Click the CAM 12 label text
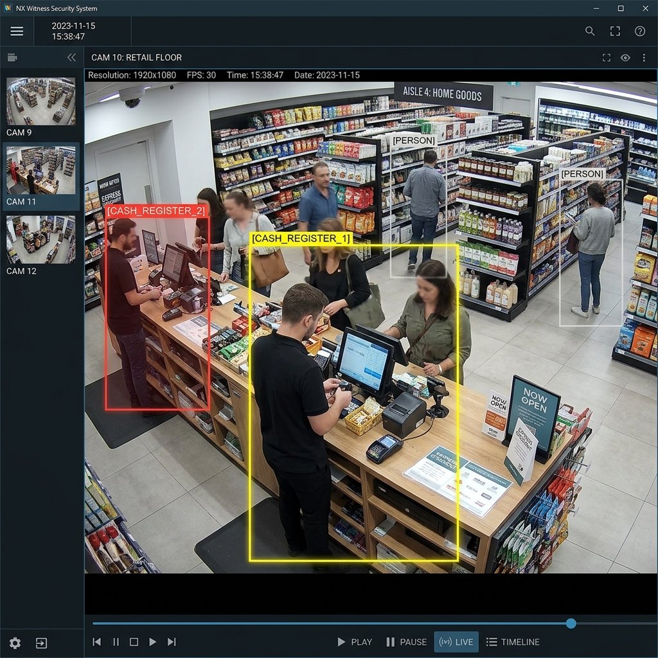This screenshot has width=658, height=658. coord(21,271)
